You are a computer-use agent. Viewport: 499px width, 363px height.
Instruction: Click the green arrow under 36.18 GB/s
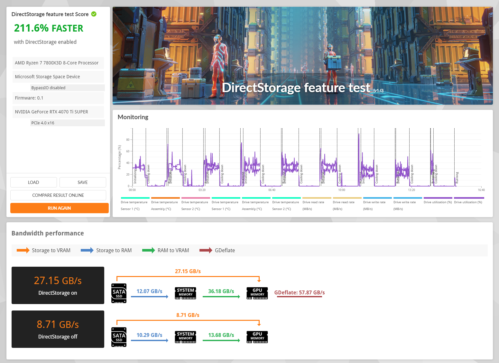[x=221, y=297]
